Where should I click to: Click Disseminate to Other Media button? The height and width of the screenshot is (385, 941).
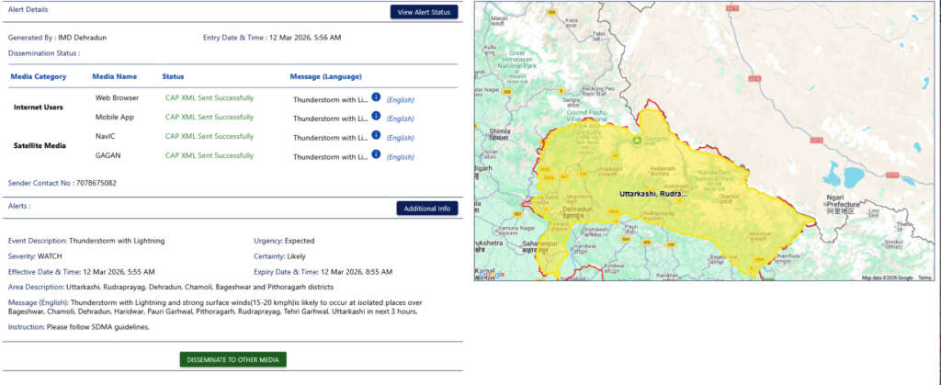[x=233, y=359]
